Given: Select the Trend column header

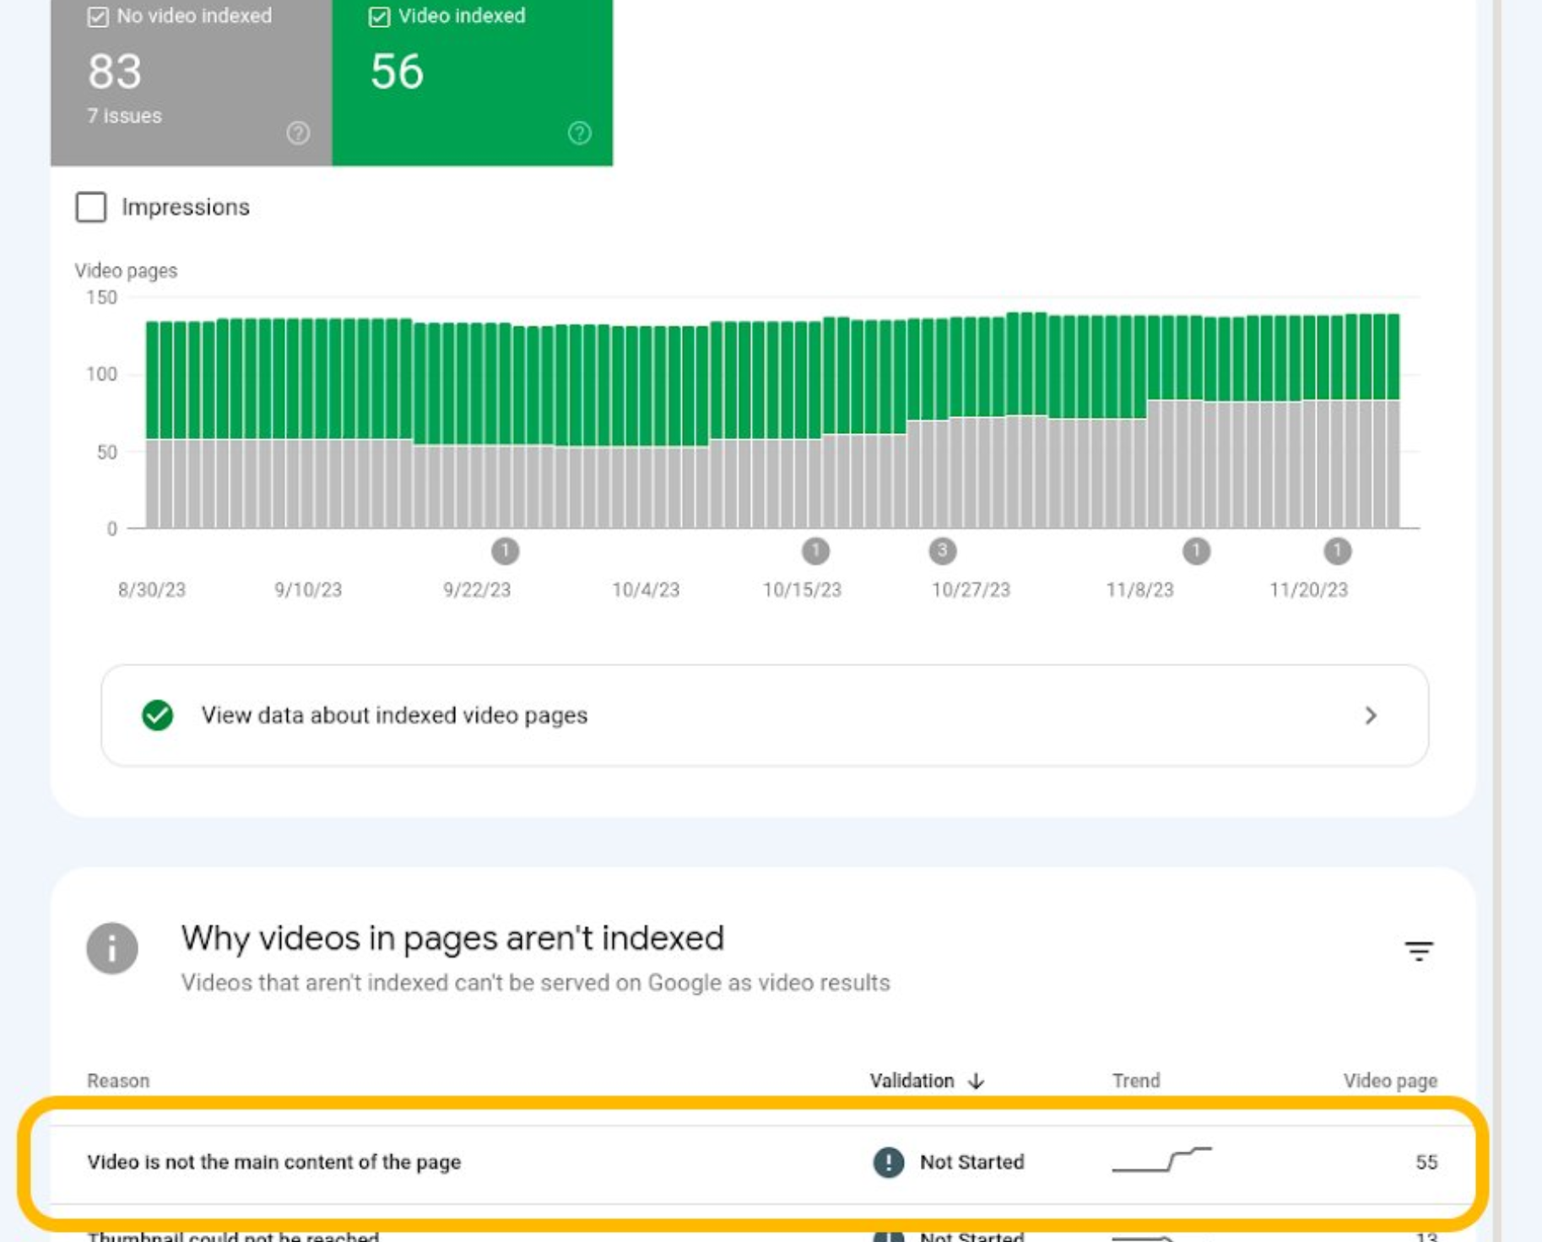Looking at the screenshot, I should [1135, 1081].
